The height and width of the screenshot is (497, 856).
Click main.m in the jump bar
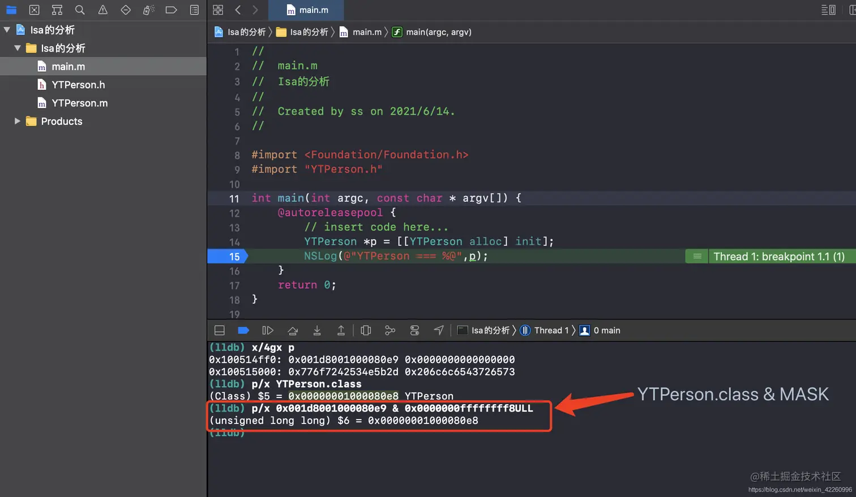pyautogui.click(x=361, y=32)
